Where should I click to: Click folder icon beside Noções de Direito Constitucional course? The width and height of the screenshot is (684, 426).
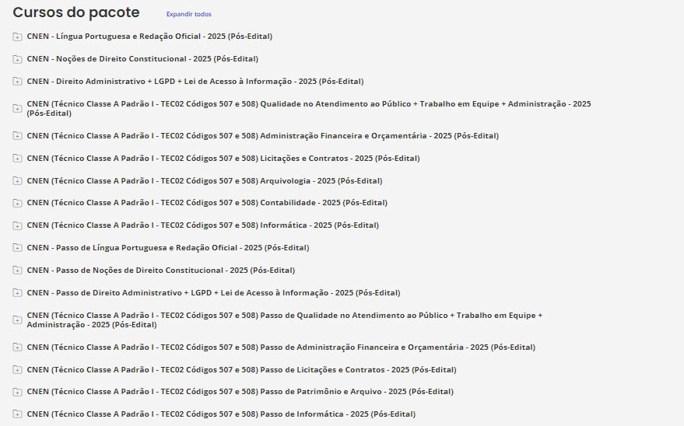pos(18,59)
